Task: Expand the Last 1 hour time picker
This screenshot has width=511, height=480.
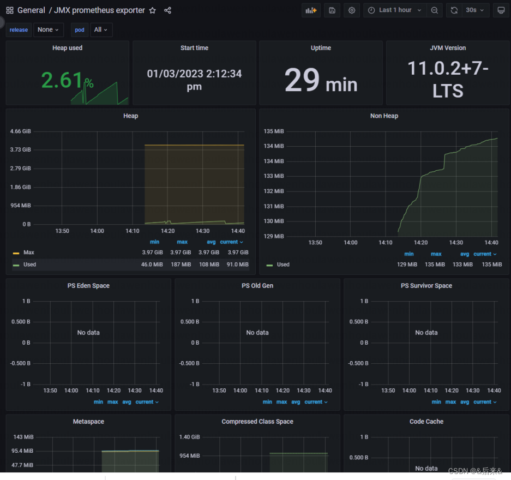Action: click(x=395, y=10)
